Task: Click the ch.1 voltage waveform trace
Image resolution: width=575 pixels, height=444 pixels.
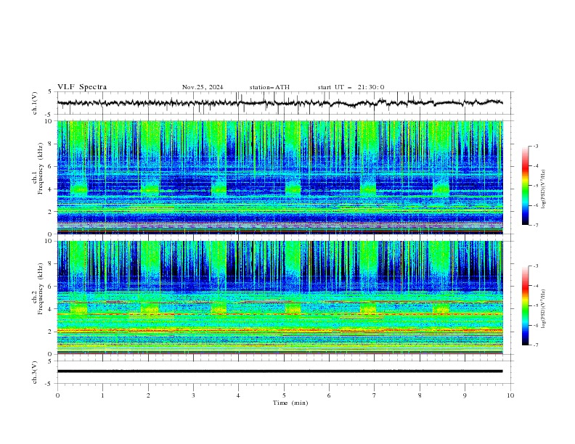Action: pyautogui.click(x=280, y=103)
